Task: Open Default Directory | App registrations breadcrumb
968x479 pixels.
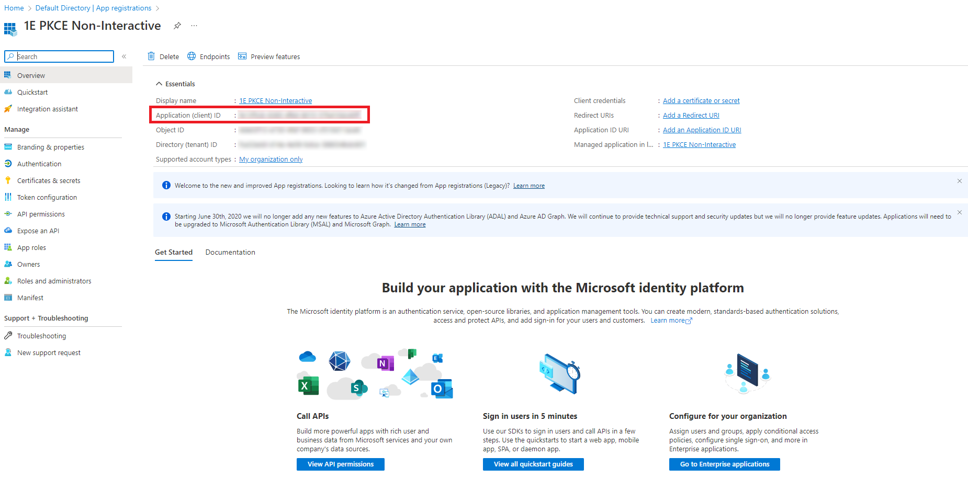Action: click(93, 8)
